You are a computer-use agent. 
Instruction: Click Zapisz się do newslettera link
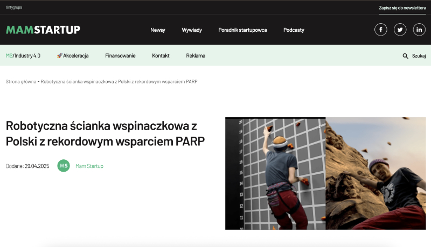click(x=402, y=8)
